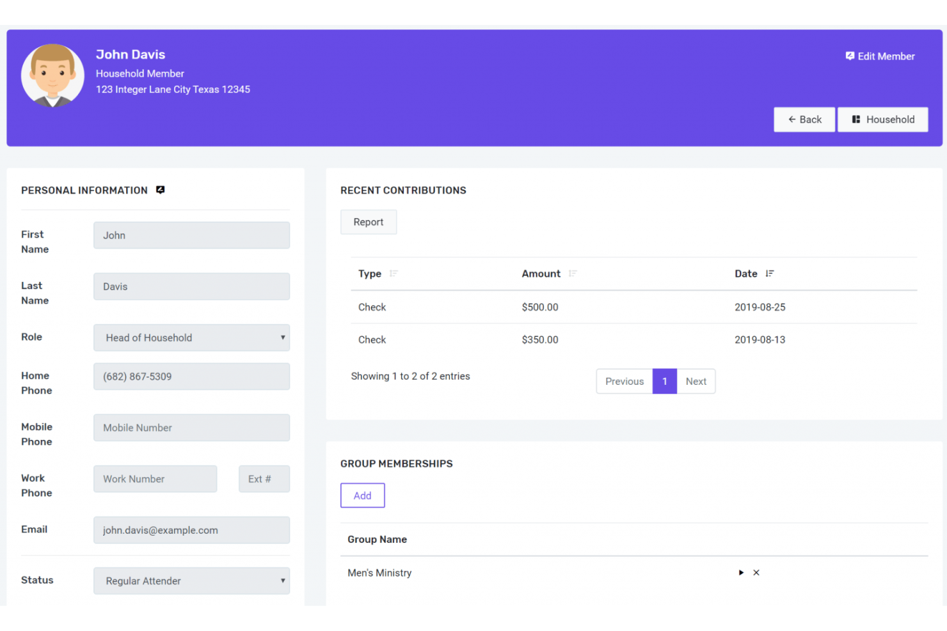947x631 pixels.
Task: Click the Mobile Number input field
Action: point(191,428)
